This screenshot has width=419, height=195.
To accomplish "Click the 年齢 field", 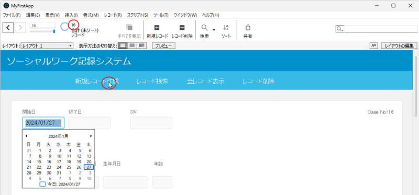I will click(x=162, y=182).
